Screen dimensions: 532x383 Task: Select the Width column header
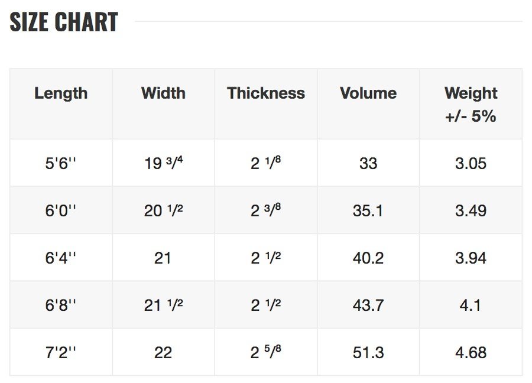coord(163,93)
